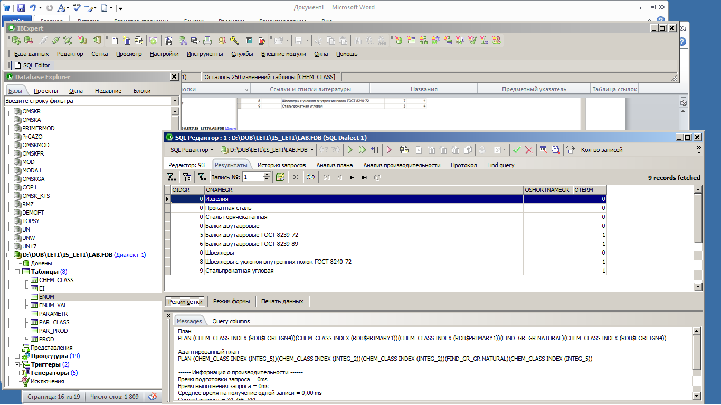Select the DEMOFT database in explorer
Image resolution: width=721 pixels, height=405 pixels.
(x=33, y=213)
